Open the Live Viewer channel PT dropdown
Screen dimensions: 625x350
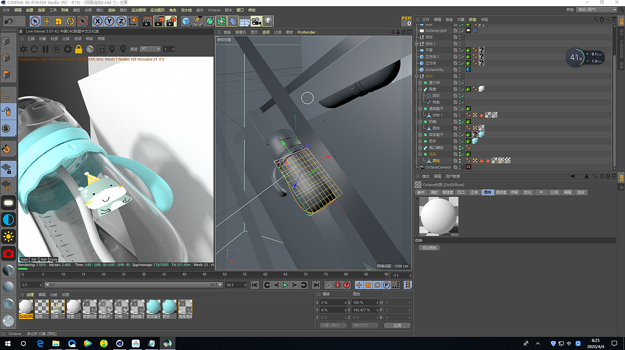[150, 49]
